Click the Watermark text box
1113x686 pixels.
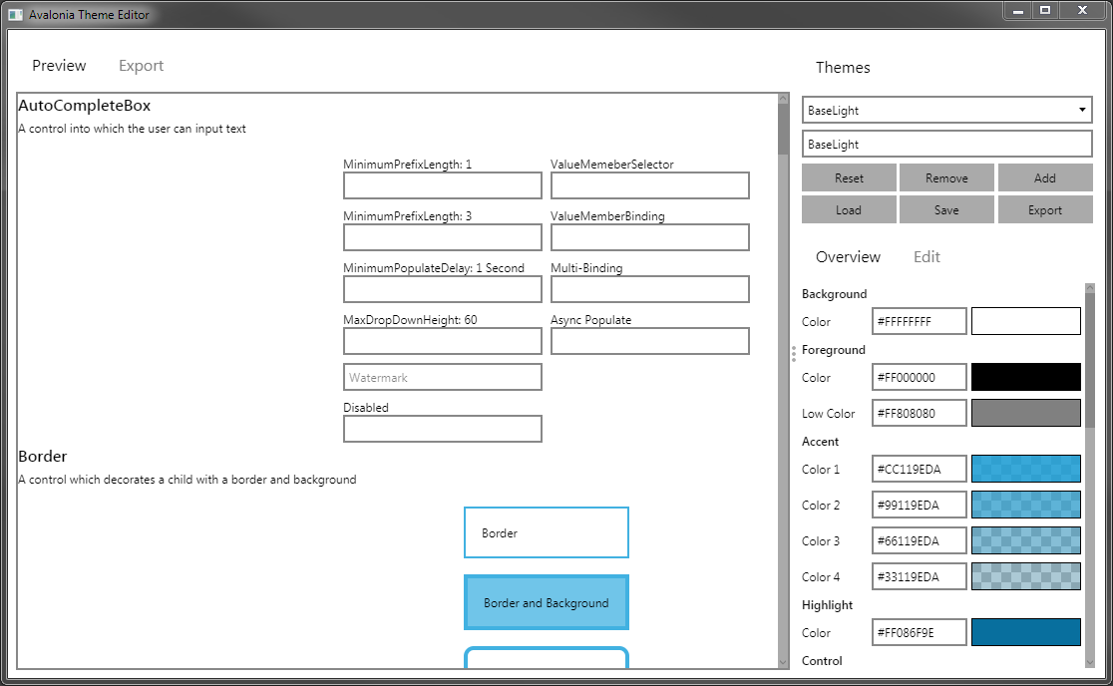tap(443, 377)
